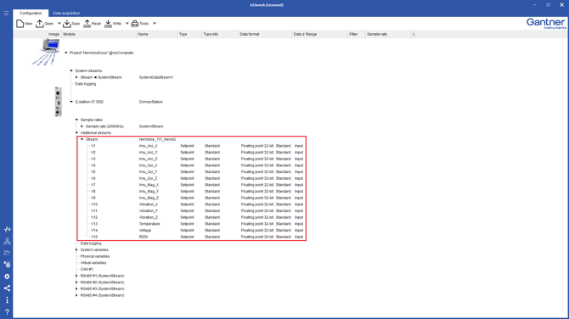Screen dimensions: 569x319
Task: Click the Imu_Gyr_Z name cell
Action: click(x=148, y=178)
